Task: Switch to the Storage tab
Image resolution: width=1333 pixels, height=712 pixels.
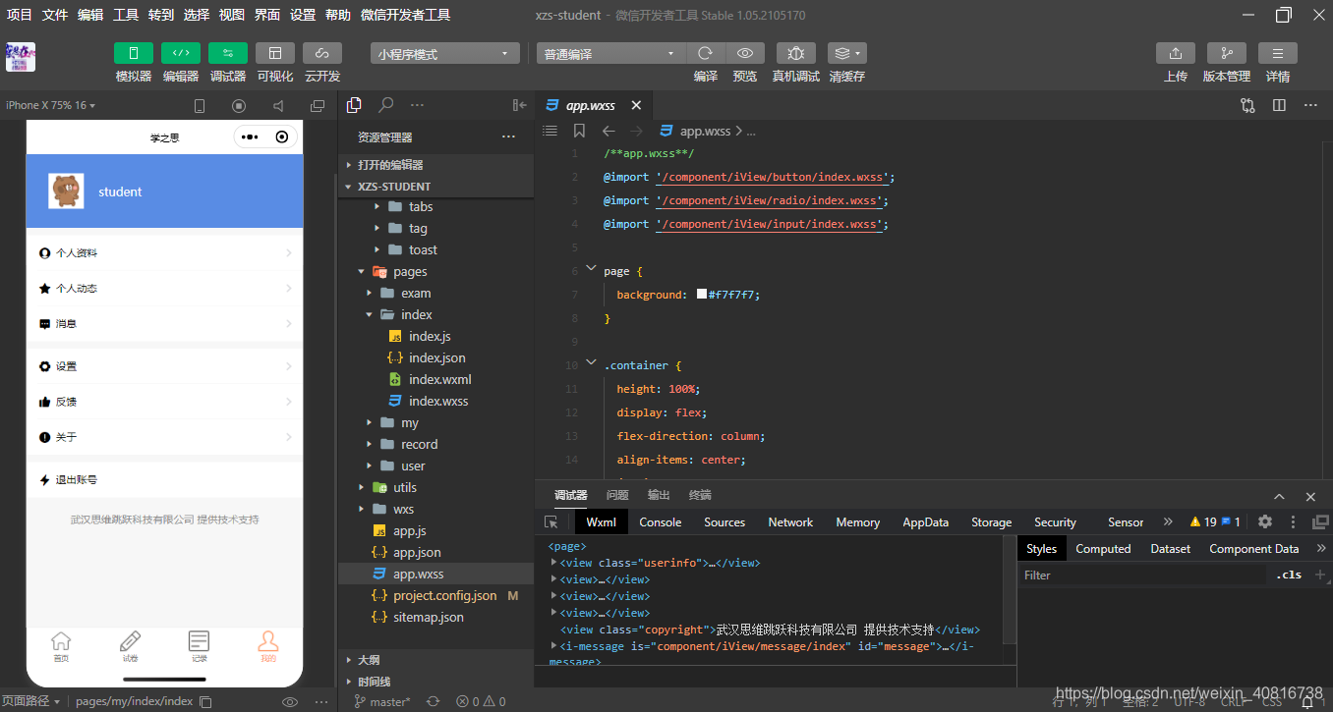Action: [991, 521]
